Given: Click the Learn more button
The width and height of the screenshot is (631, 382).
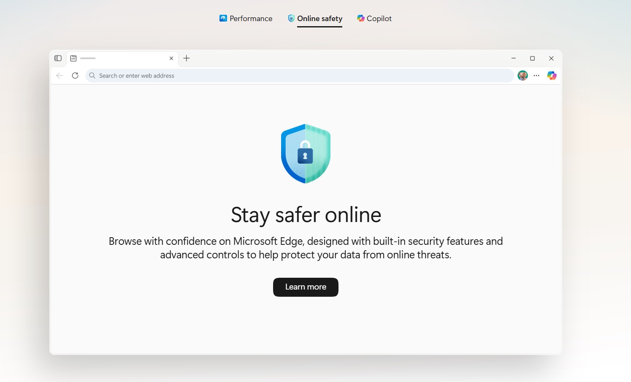Looking at the screenshot, I should point(306,287).
